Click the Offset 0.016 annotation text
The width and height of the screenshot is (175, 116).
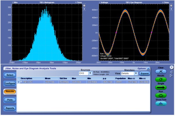pos(106,56)
